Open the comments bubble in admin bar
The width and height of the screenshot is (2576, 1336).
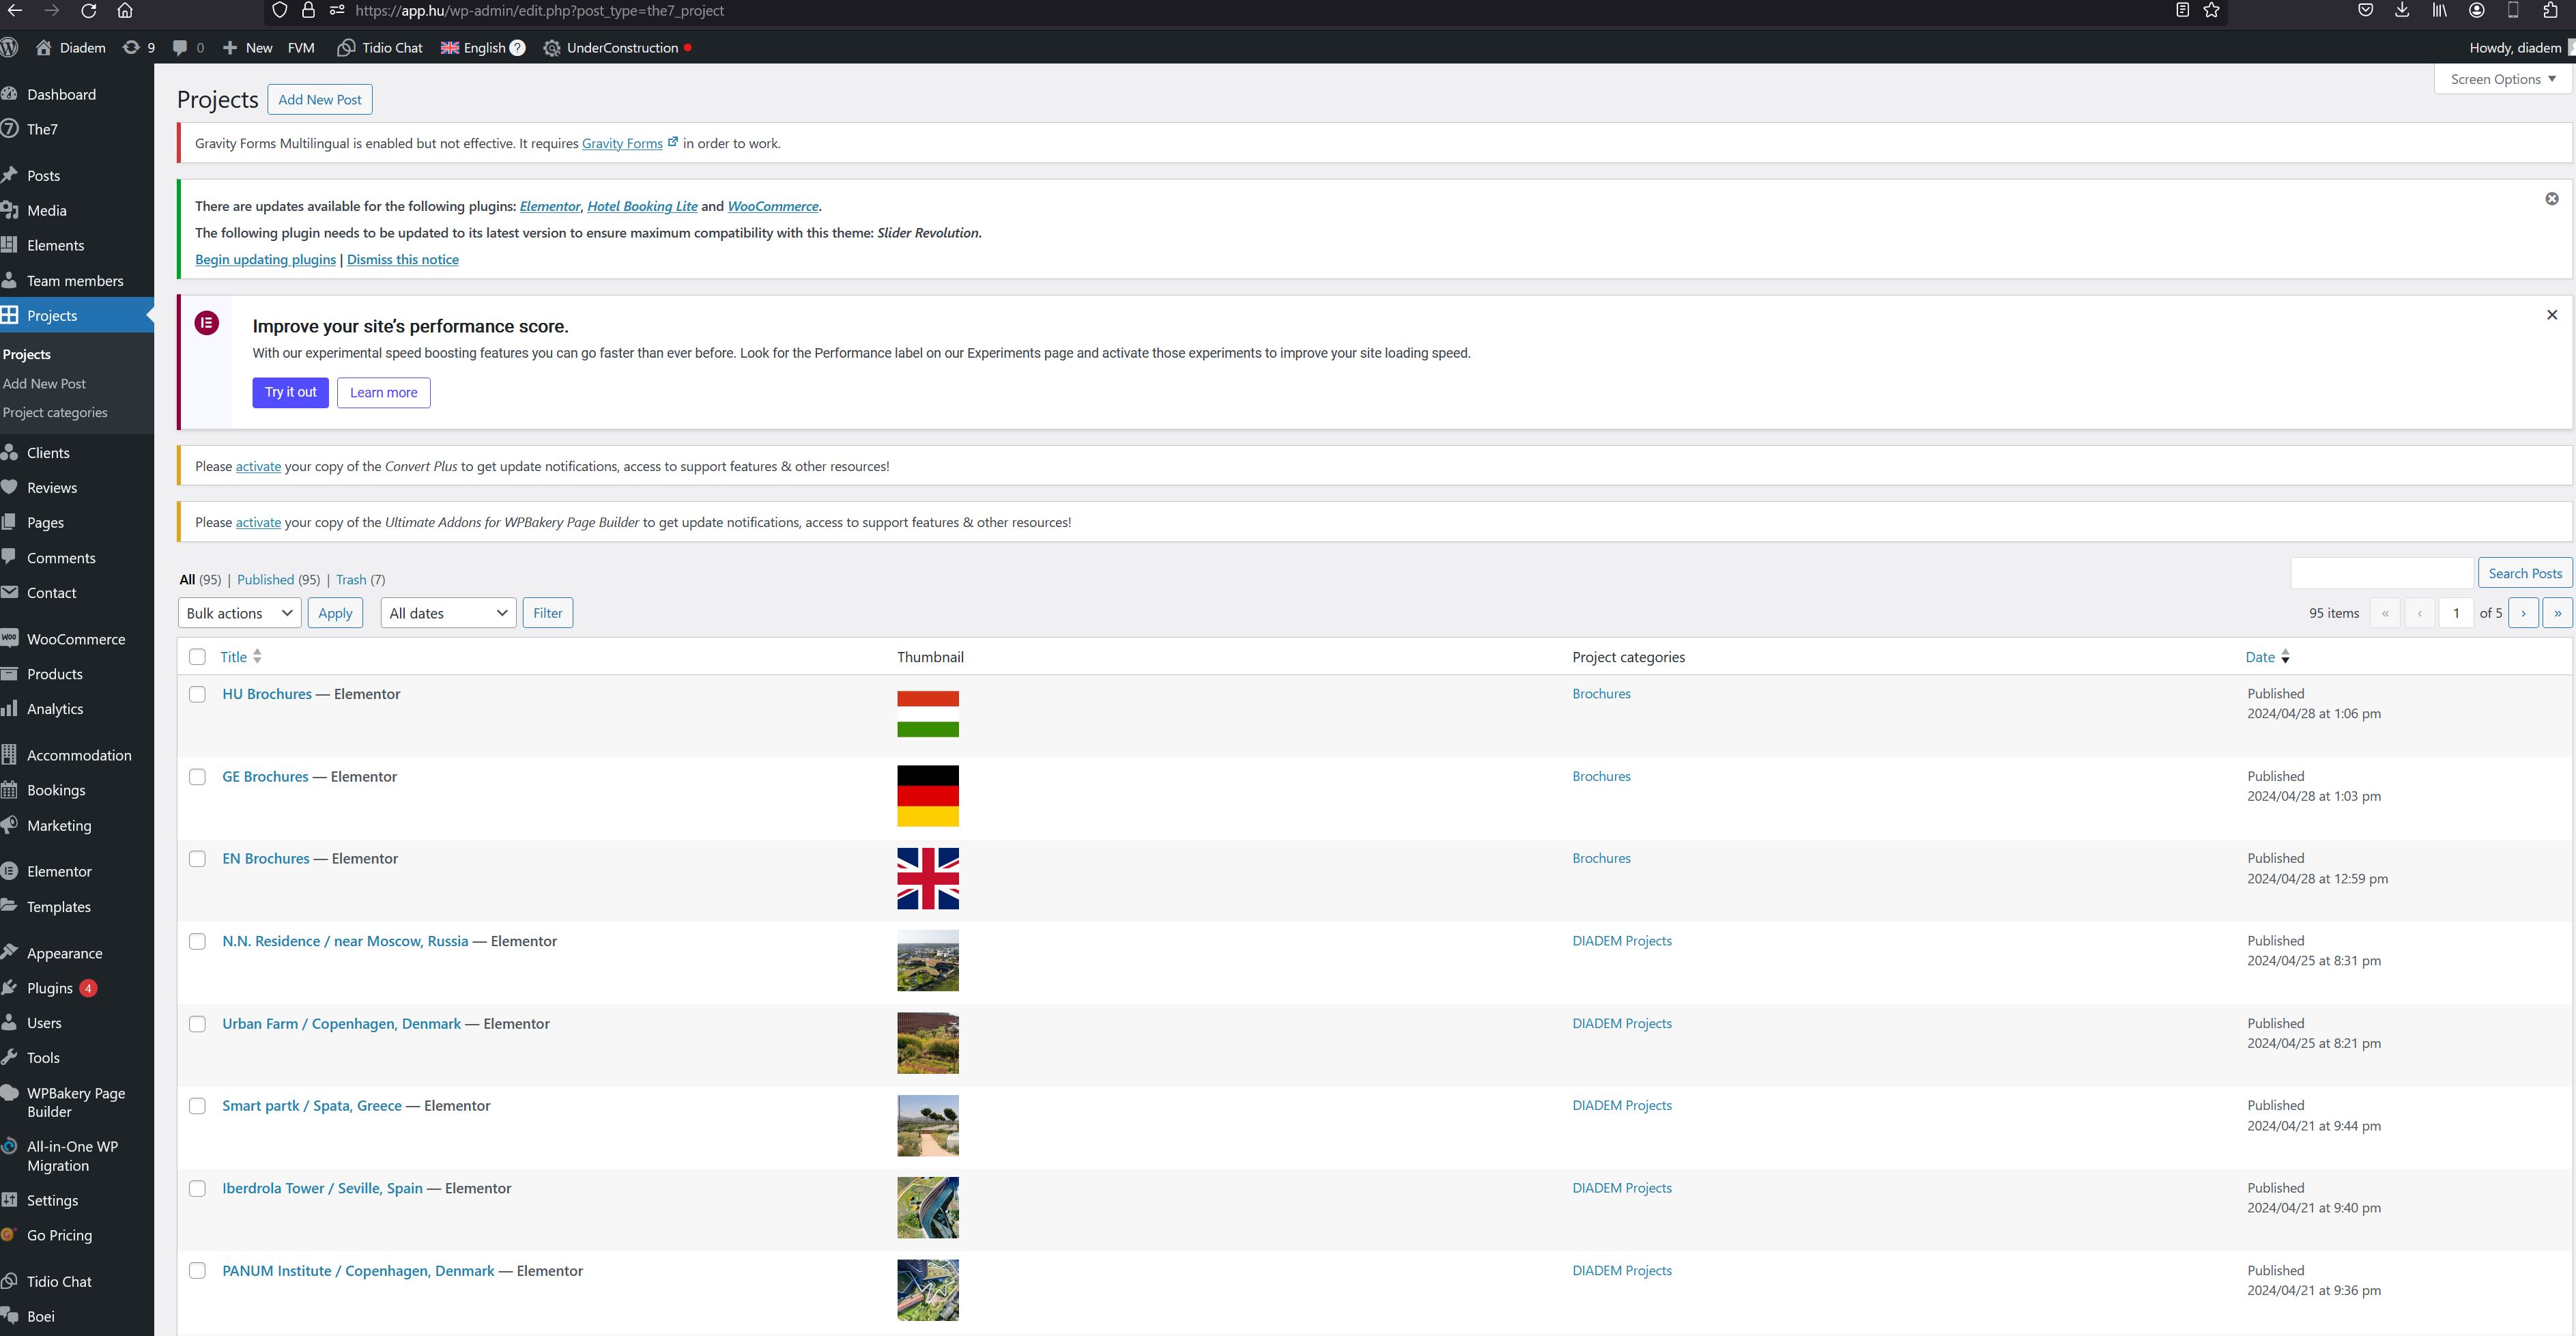coord(180,47)
